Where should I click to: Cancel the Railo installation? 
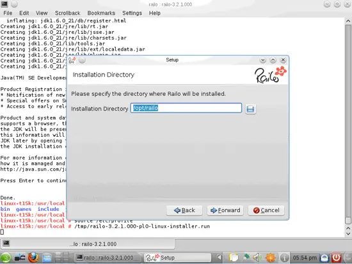pos(266,210)
